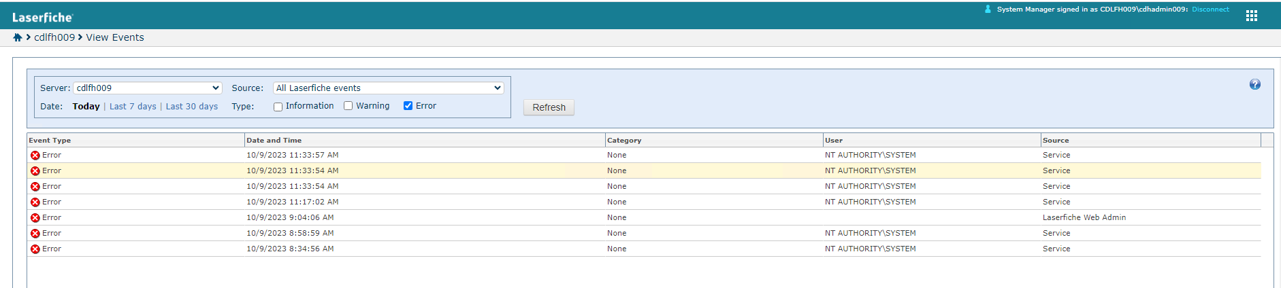Click Service source in the 11:33:57 AM row
This screenshot has width=1281, height=288.
click(1056, 156)
